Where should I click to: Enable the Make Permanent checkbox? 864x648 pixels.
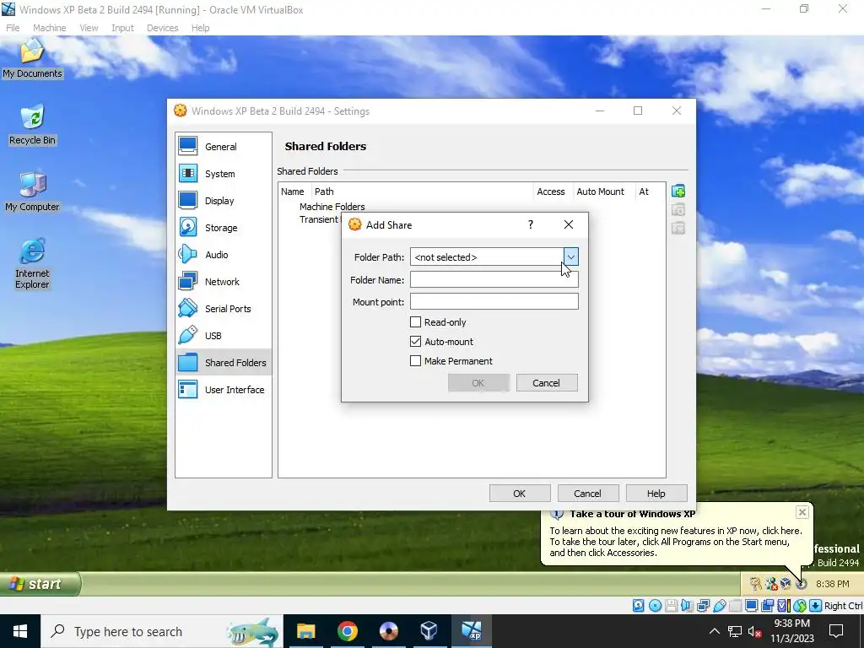pyautogui.click(x=415, y=361)
